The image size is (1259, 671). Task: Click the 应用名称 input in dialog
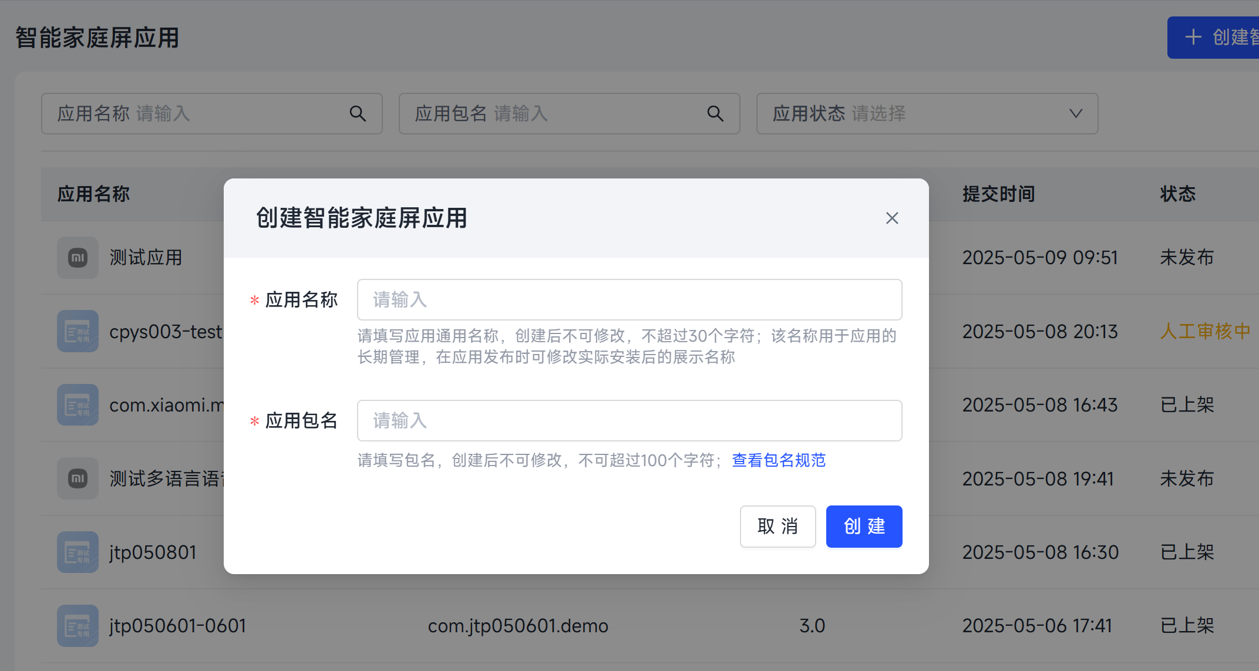629,300
